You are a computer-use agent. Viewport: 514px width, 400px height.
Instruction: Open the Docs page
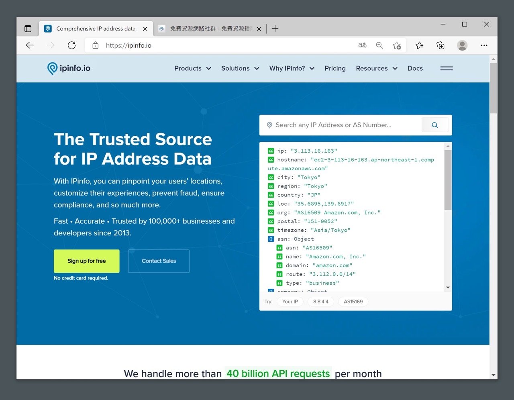[415, 68]
